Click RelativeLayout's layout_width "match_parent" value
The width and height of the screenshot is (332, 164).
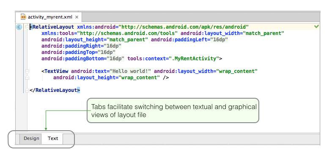(263, 33)
